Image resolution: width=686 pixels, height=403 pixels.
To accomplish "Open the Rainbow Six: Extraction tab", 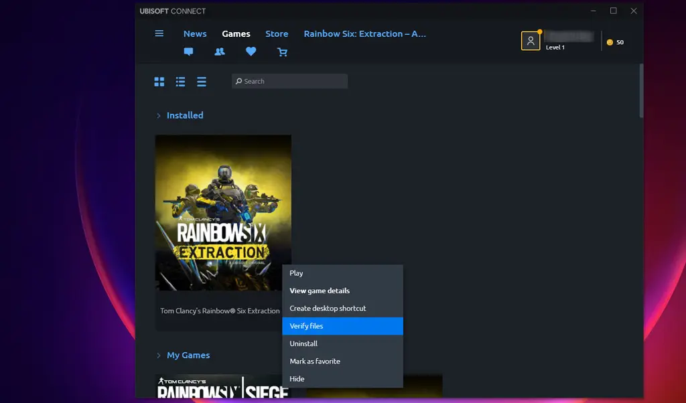I will click(365, 33).
